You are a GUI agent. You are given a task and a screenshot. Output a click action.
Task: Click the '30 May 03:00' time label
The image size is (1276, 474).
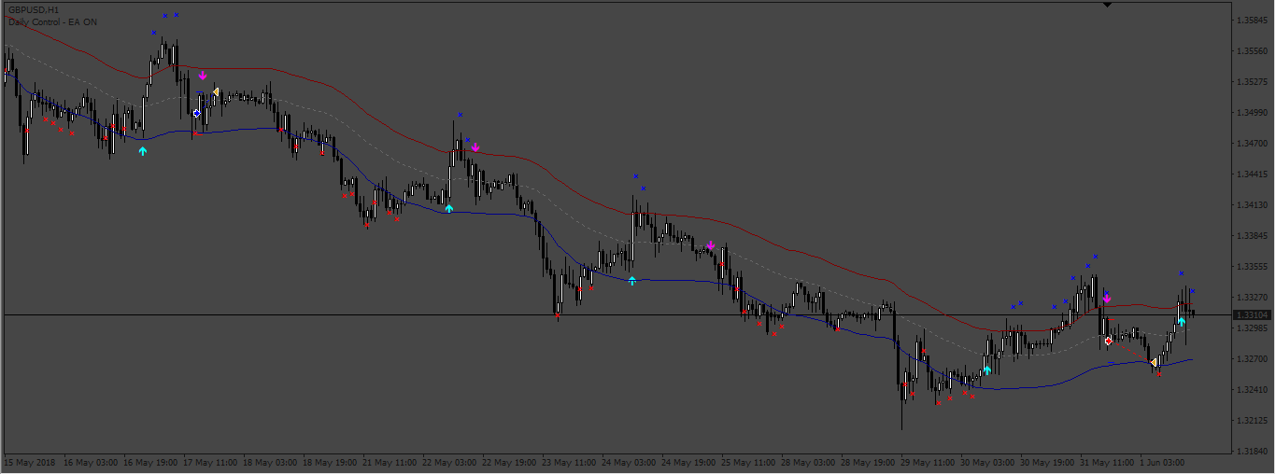(986, 462)
